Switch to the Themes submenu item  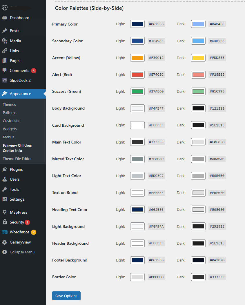pyautogui.click(x=9, y=104)
